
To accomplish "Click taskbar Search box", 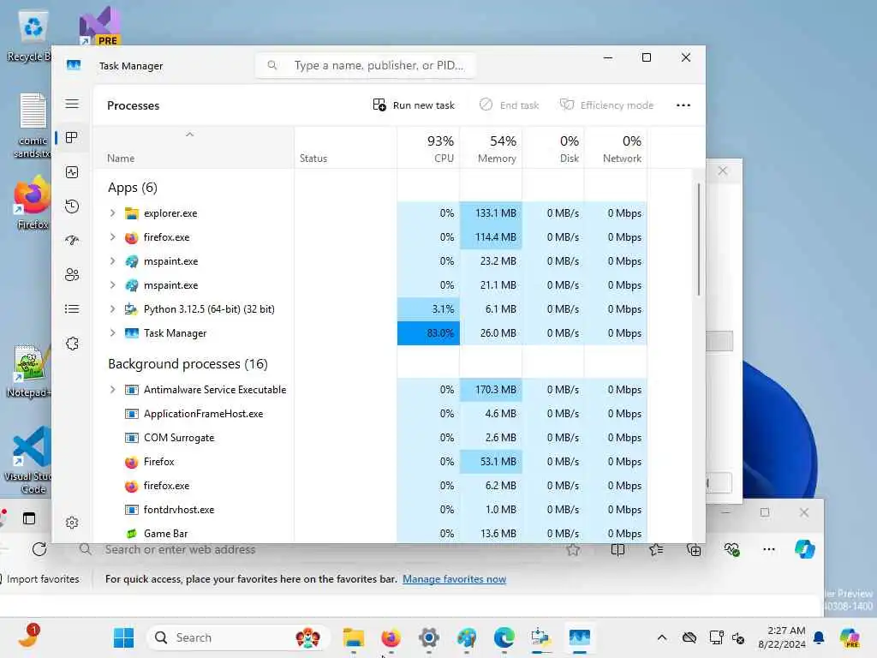I will [238, 637].
